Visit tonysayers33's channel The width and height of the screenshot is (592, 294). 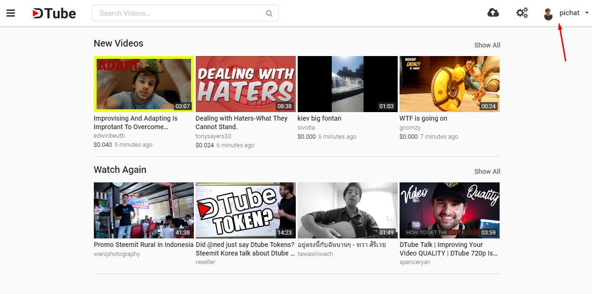213,136
